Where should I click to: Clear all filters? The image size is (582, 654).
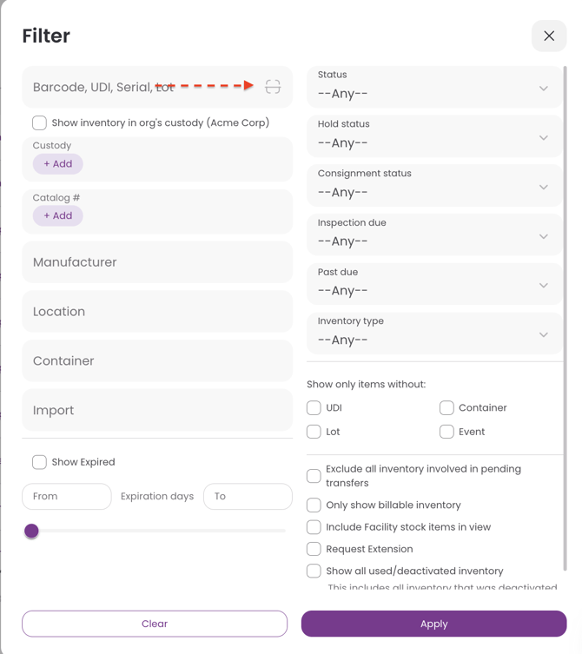tap(155, 624)
